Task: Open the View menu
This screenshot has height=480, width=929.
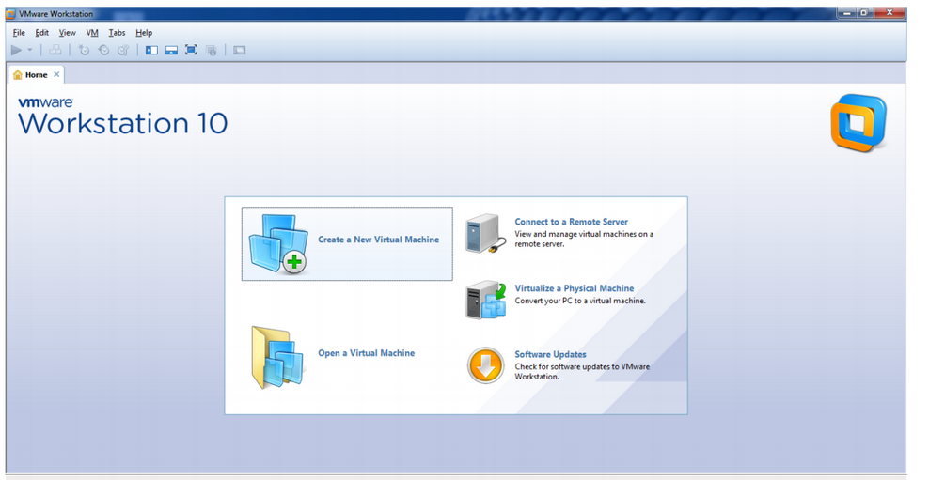Action: (x=67, y=33)
